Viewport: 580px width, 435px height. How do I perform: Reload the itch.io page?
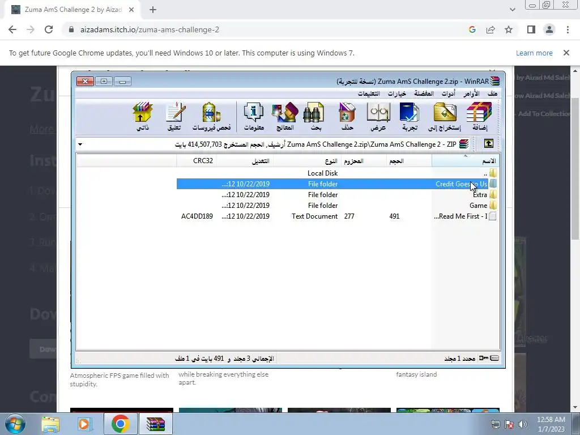click(x=49, y=29)
